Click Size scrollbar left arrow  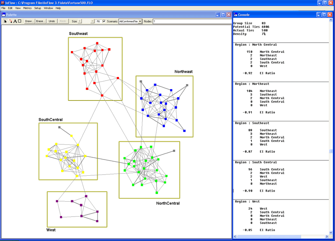click(80, 21)
